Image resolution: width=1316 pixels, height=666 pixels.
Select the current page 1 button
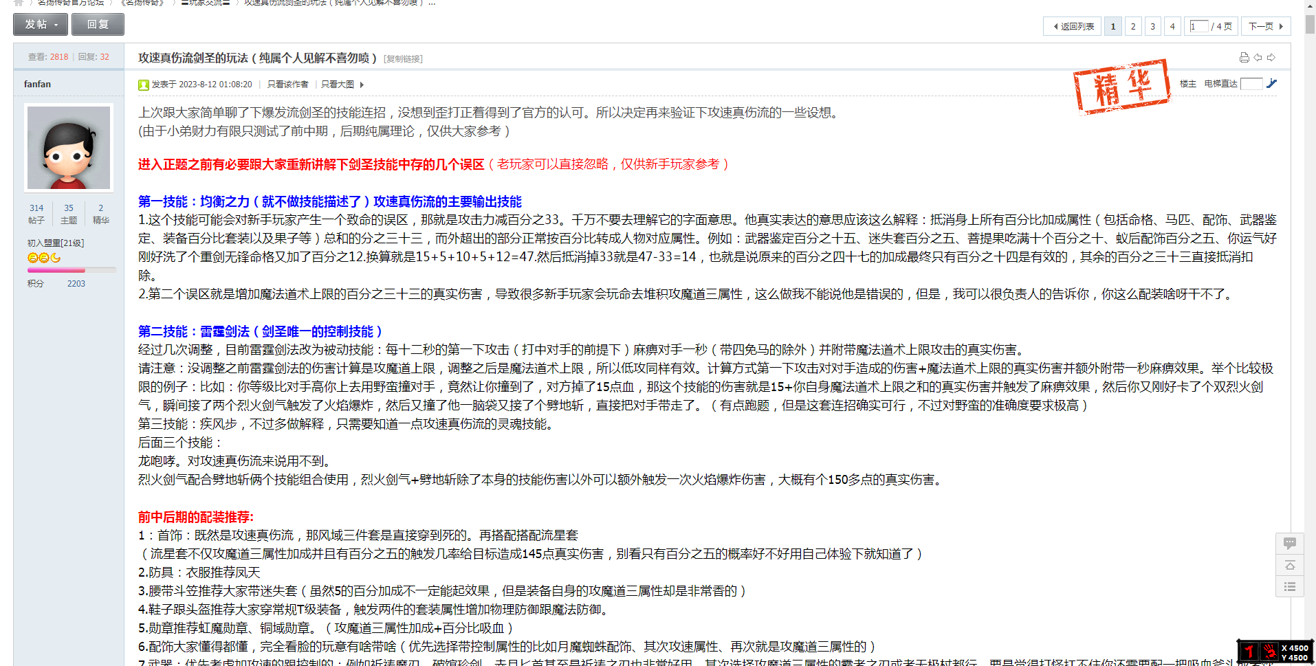coord(1113,26)
